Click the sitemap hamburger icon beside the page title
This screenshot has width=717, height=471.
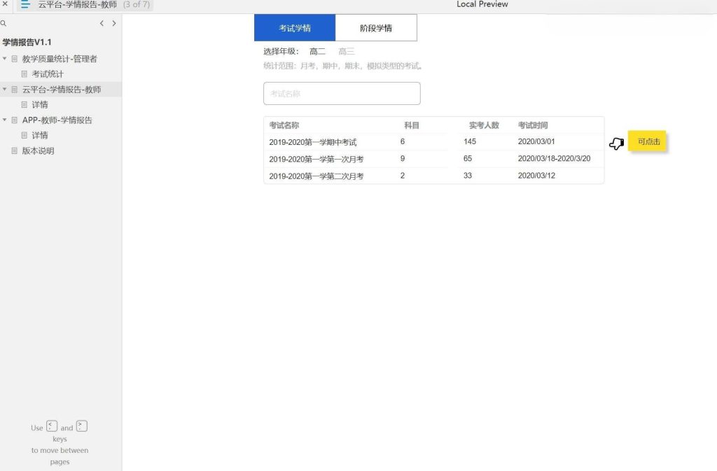25,5
